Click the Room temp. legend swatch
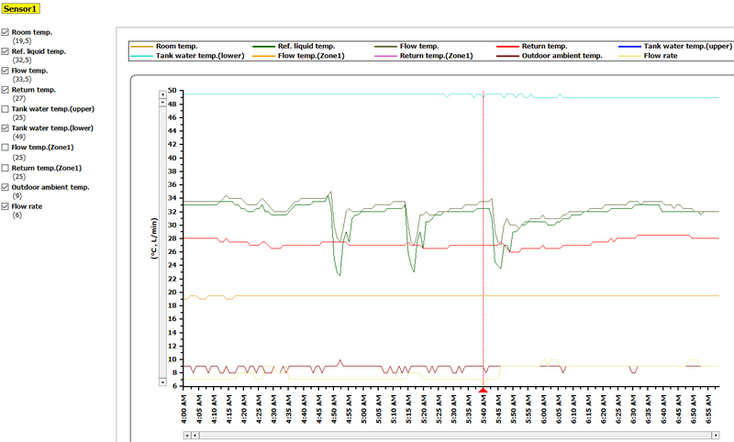 (x=142, y=46)
